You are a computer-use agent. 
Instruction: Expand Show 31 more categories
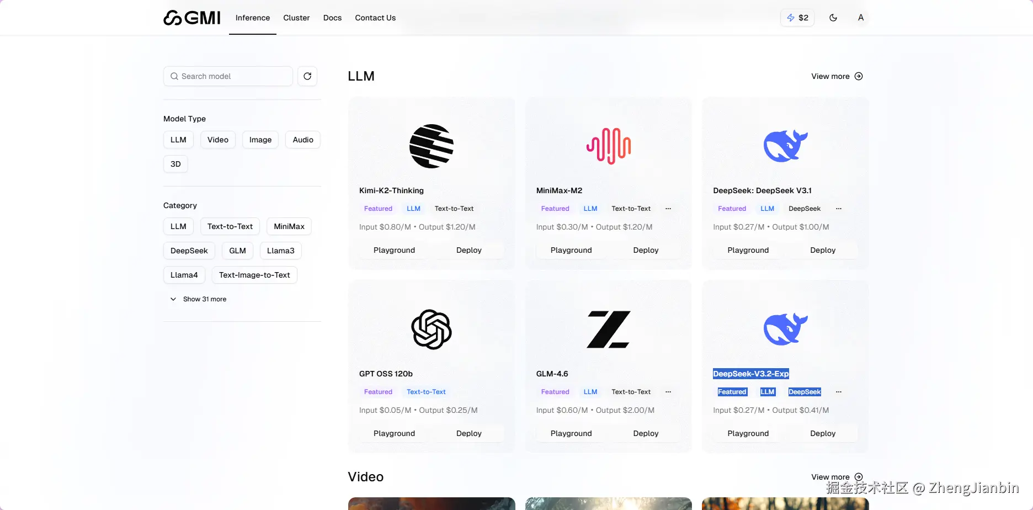[x=198, y=299]
